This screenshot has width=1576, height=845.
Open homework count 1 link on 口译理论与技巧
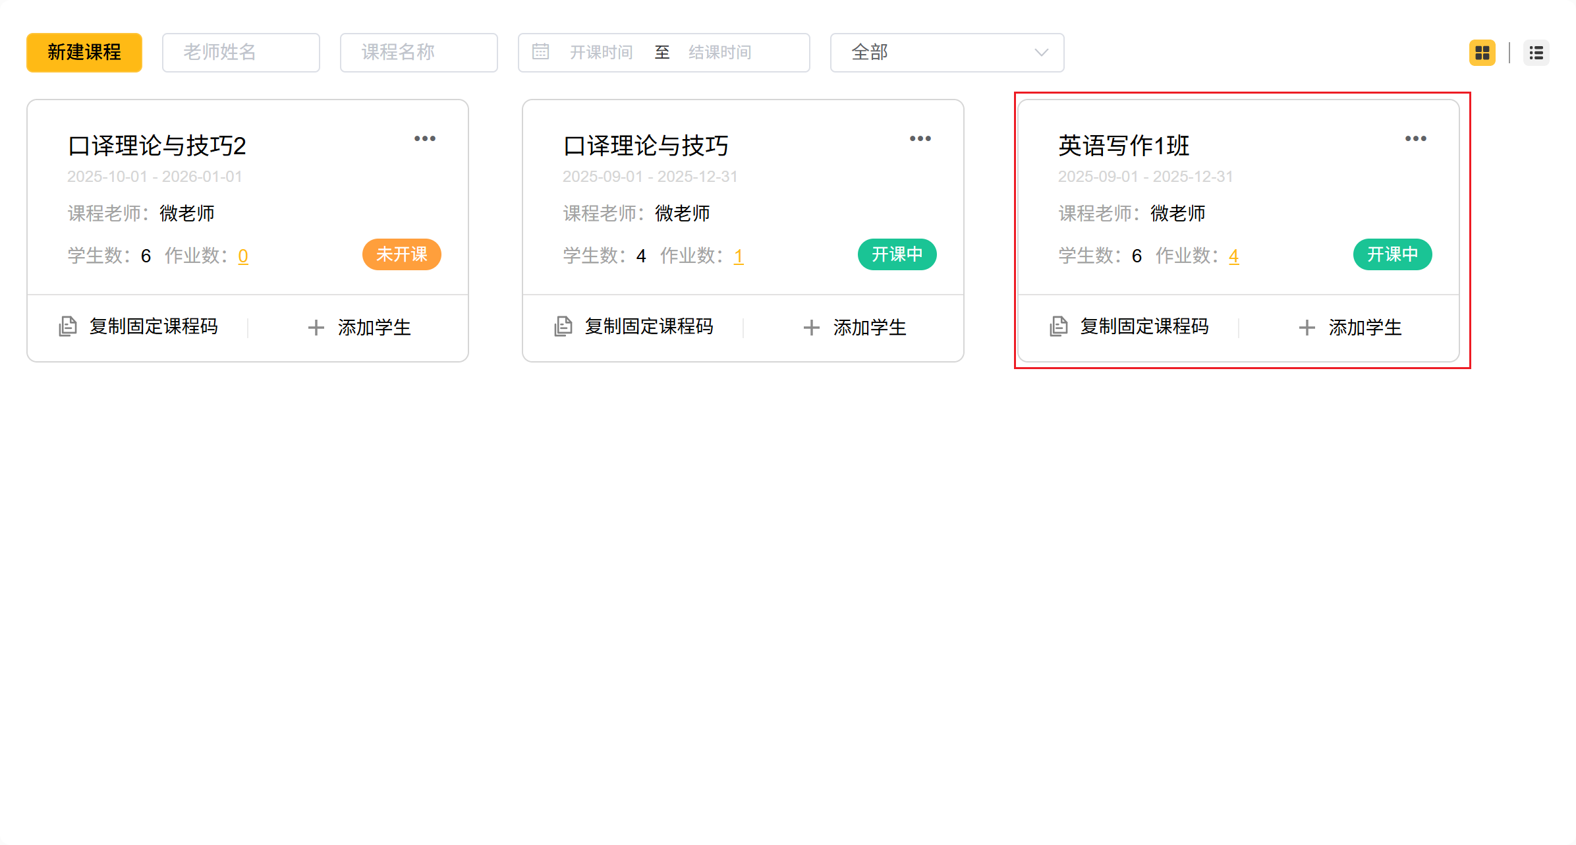pyautogui.click(x=738, y=256)
